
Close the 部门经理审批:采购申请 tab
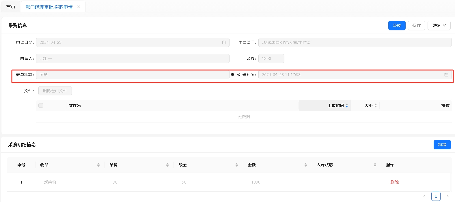point(79,7)
